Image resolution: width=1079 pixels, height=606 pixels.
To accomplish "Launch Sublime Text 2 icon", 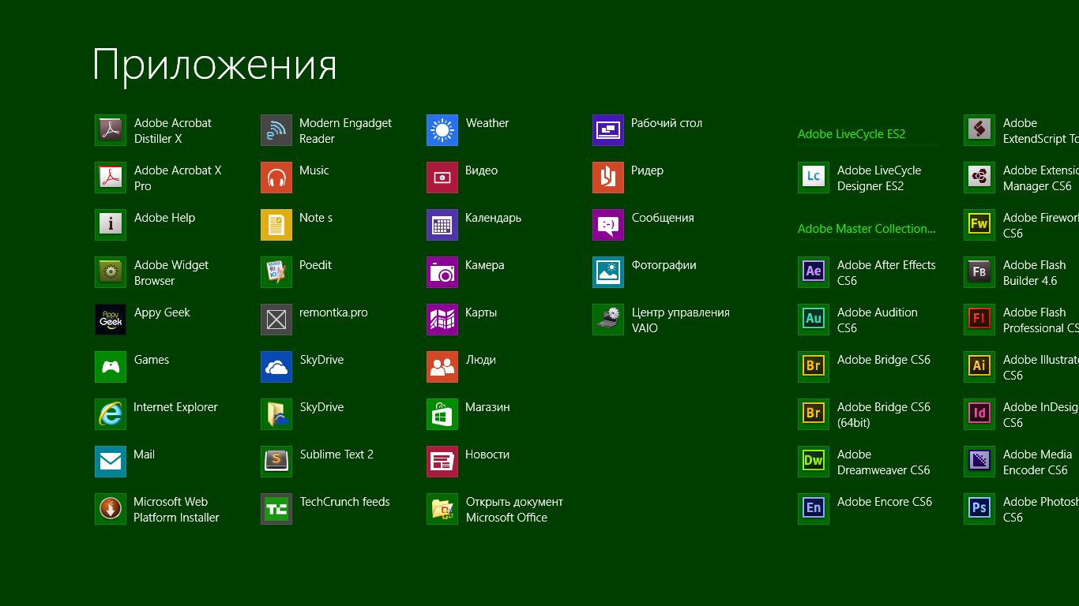I will coord(276,462).
